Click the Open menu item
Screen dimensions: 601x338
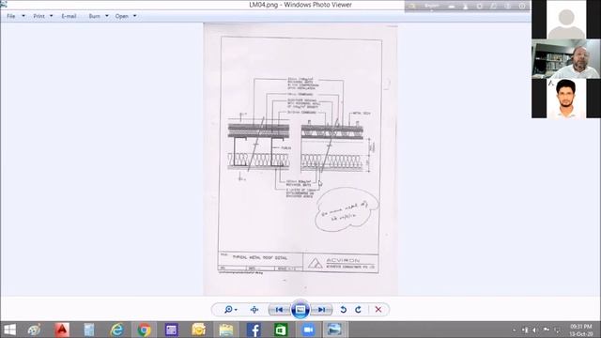coord(121,16)
